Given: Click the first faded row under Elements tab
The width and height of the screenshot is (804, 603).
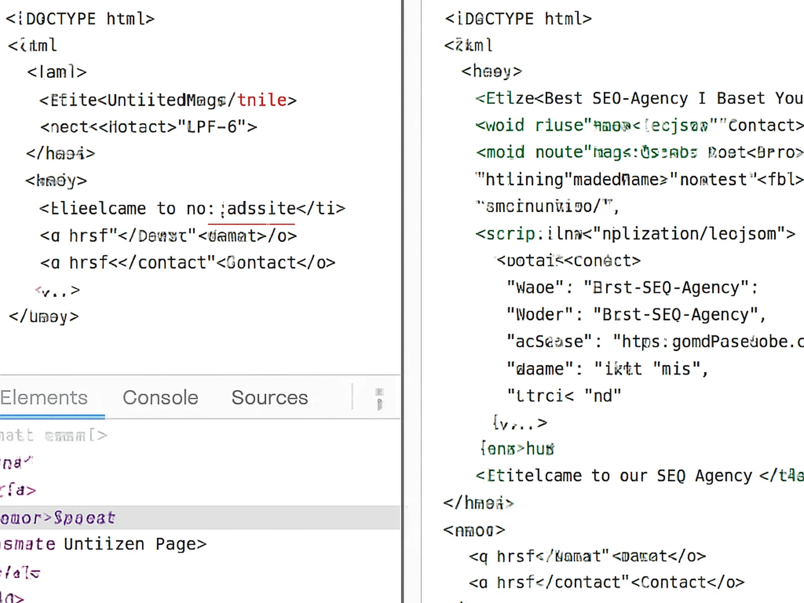Looking at the screenshot, I should pyautogui.click(x=53, y=435).
